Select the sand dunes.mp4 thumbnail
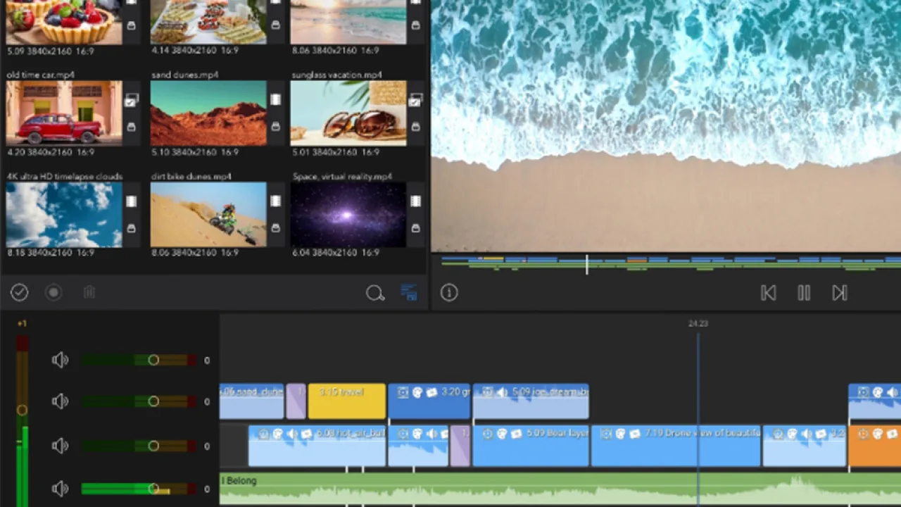Screen dimensions: 901x507 point(208,113)
